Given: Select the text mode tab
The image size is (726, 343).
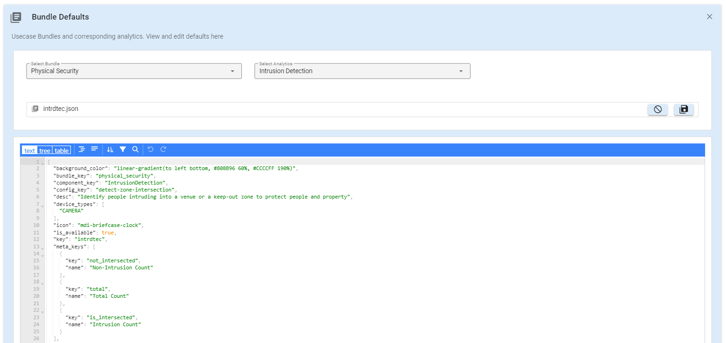Looking at the screenshot, I should tap(30, 151).
